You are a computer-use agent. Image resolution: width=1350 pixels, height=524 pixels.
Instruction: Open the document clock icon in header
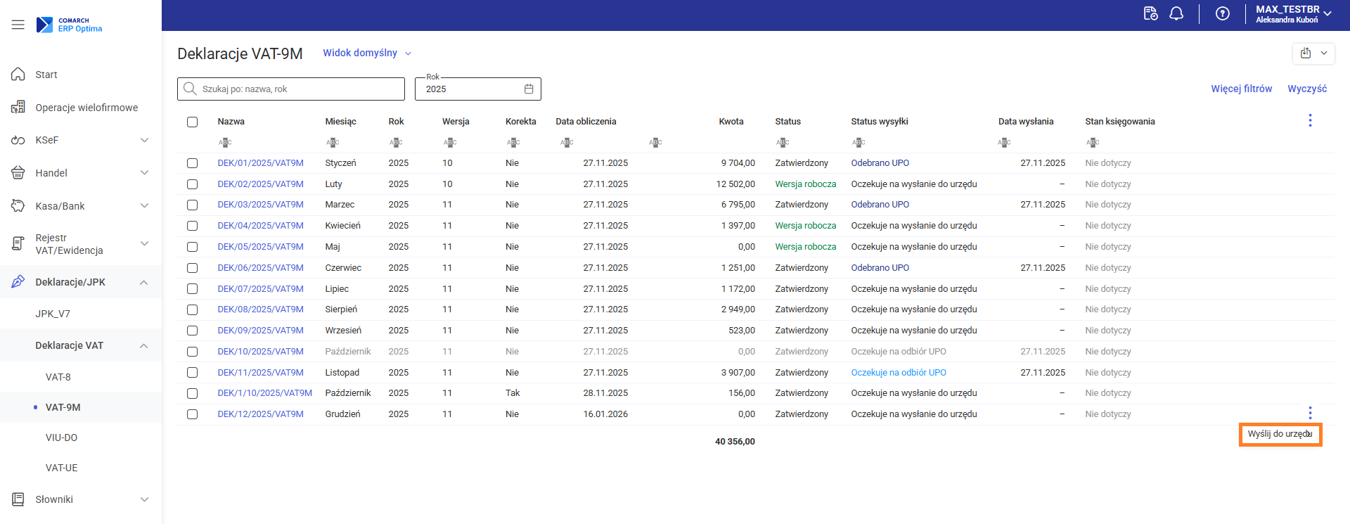(1150, 14)
